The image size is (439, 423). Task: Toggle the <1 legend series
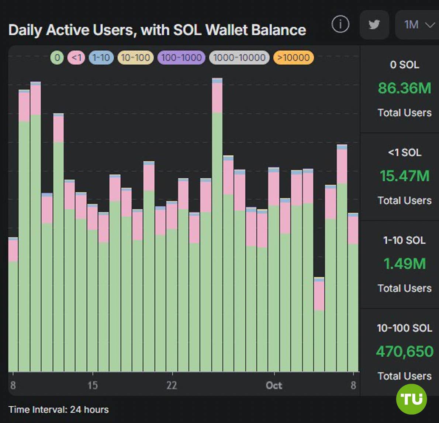(x=76, y=57)
